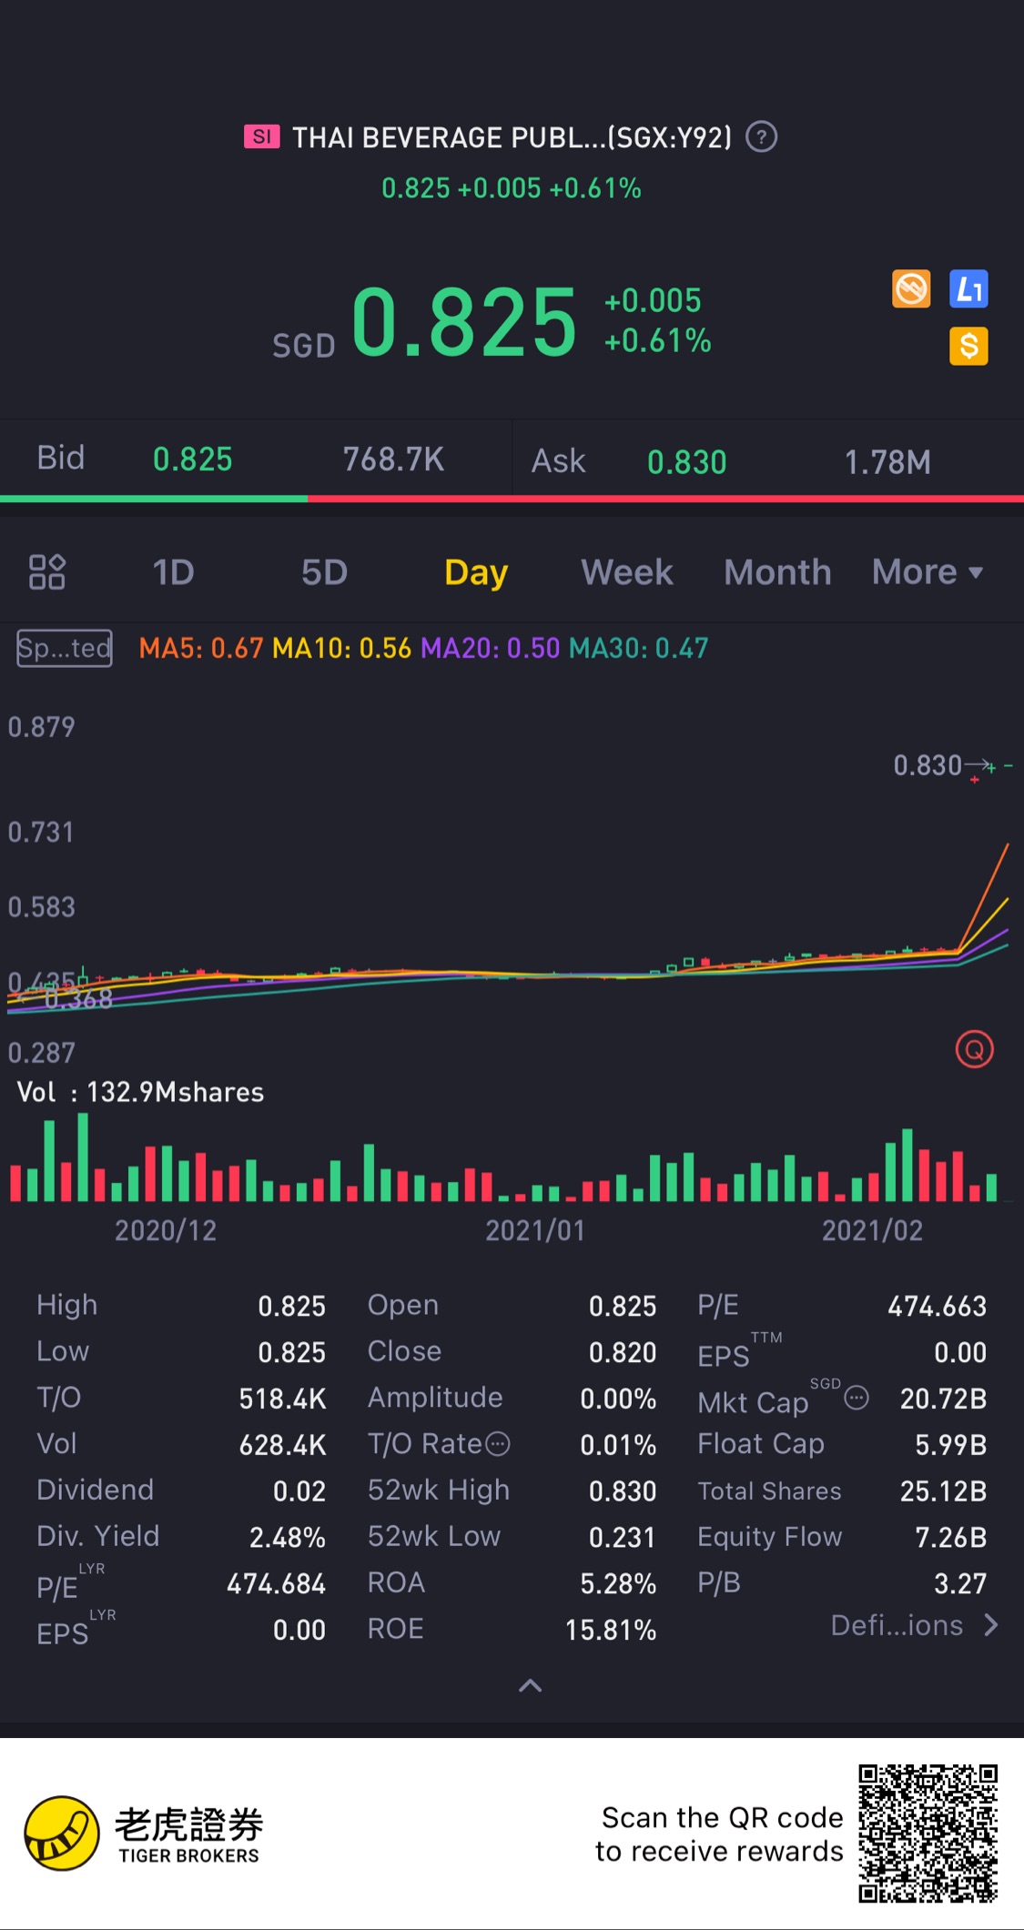
Task: Tap the help question mark icon beside the stock name
Action: click(761, 137)
